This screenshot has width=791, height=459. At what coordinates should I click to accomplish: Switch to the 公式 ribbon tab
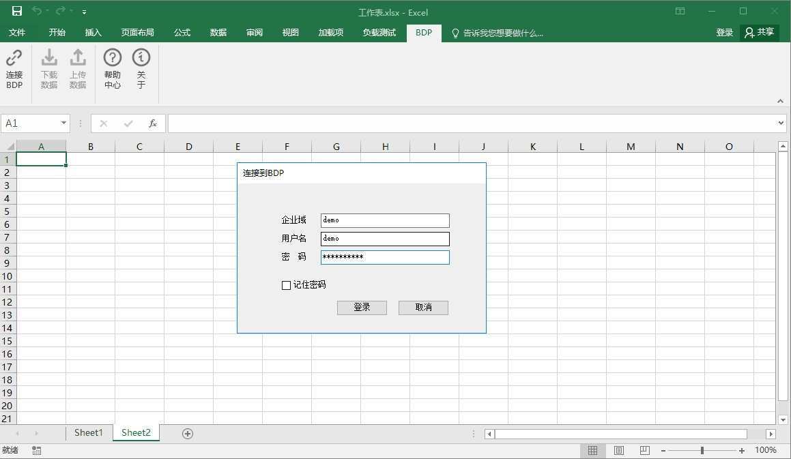point(182,33)
